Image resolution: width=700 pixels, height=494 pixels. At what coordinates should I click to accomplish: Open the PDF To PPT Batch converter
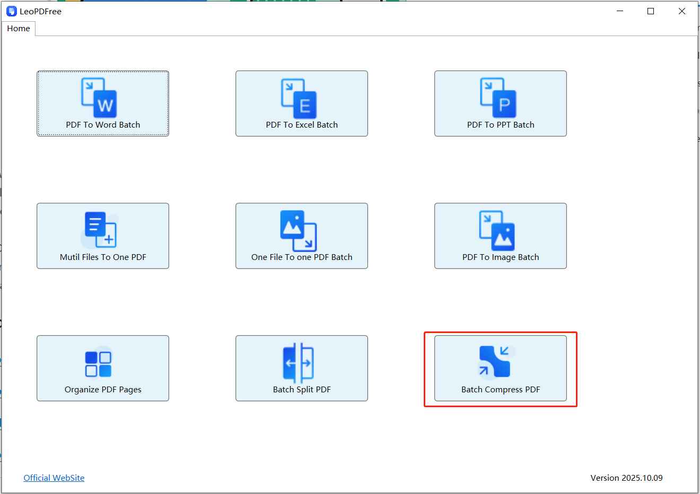pos(500,103)
